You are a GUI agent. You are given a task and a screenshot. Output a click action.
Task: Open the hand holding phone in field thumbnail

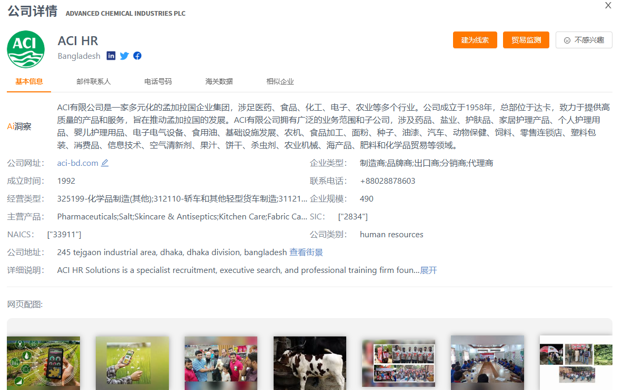pyautogui.click(x=132, y=363)
